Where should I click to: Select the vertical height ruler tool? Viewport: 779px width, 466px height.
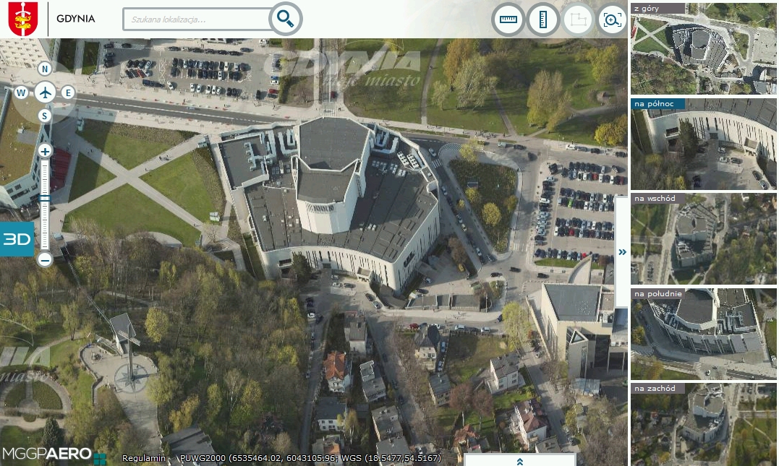[543, 20]
